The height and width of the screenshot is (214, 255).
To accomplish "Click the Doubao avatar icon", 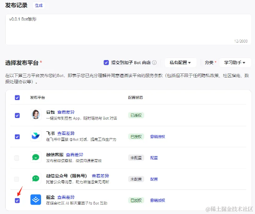I will pyautogui.click(x=36, y=114).
